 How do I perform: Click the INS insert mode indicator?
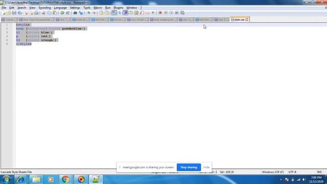(319, 172)
